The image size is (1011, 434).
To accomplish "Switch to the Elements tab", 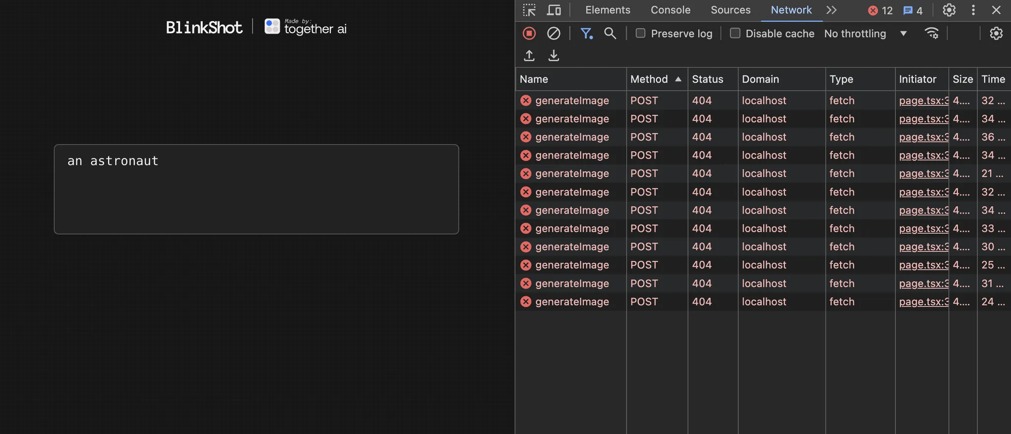I will (608, 10).
